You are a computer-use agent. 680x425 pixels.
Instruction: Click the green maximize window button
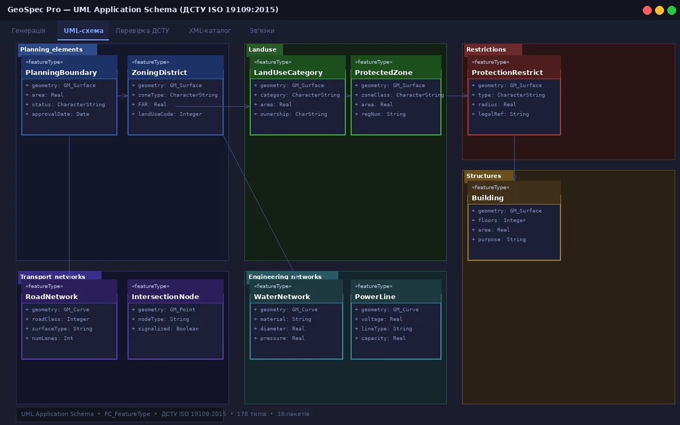click(x=671, y=10)
